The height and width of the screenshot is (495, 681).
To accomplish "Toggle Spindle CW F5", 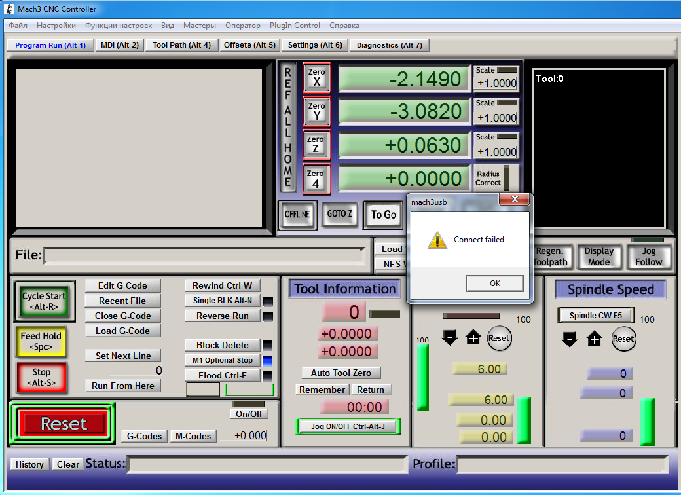I will pos(595,315).
